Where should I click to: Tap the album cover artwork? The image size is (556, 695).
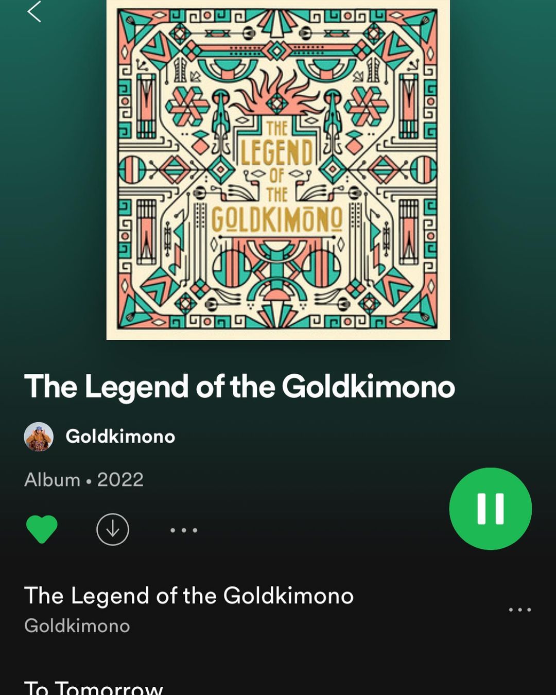coord(278,169)
